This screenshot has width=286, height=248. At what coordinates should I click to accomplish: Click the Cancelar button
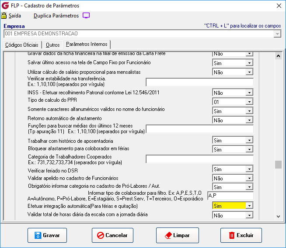click(112, 235)
